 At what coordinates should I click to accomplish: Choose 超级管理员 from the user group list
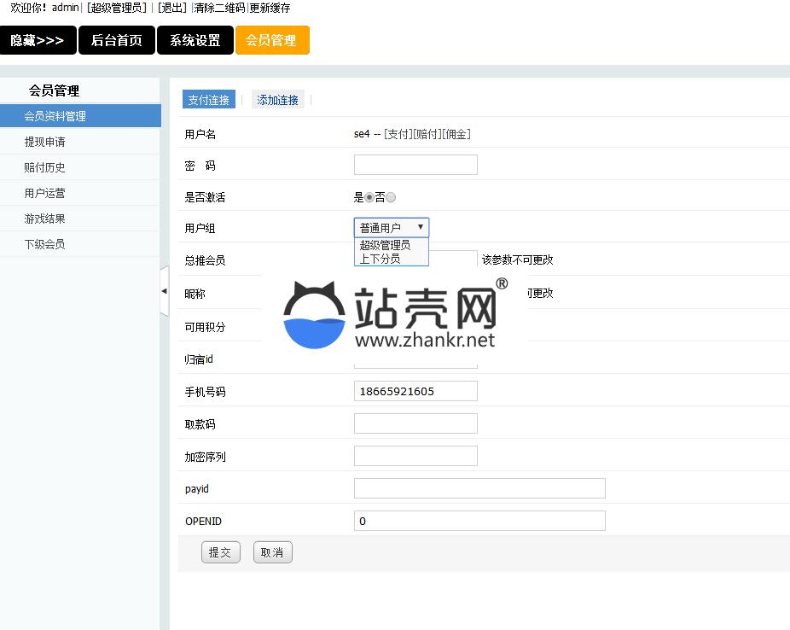point(385,245)
